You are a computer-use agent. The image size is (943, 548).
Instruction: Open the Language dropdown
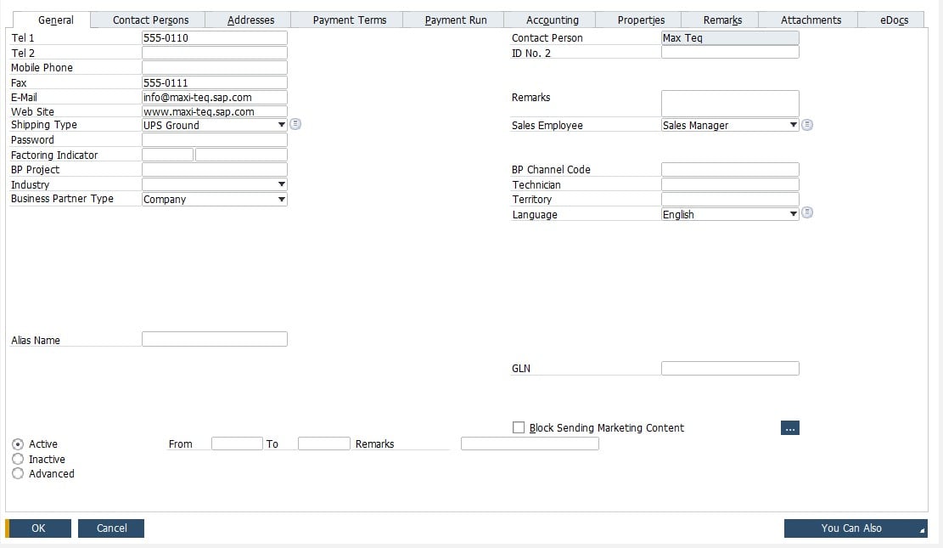click(793, 213)
